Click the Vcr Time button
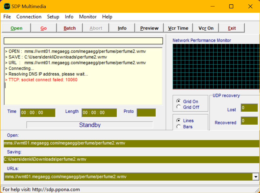 178,28
